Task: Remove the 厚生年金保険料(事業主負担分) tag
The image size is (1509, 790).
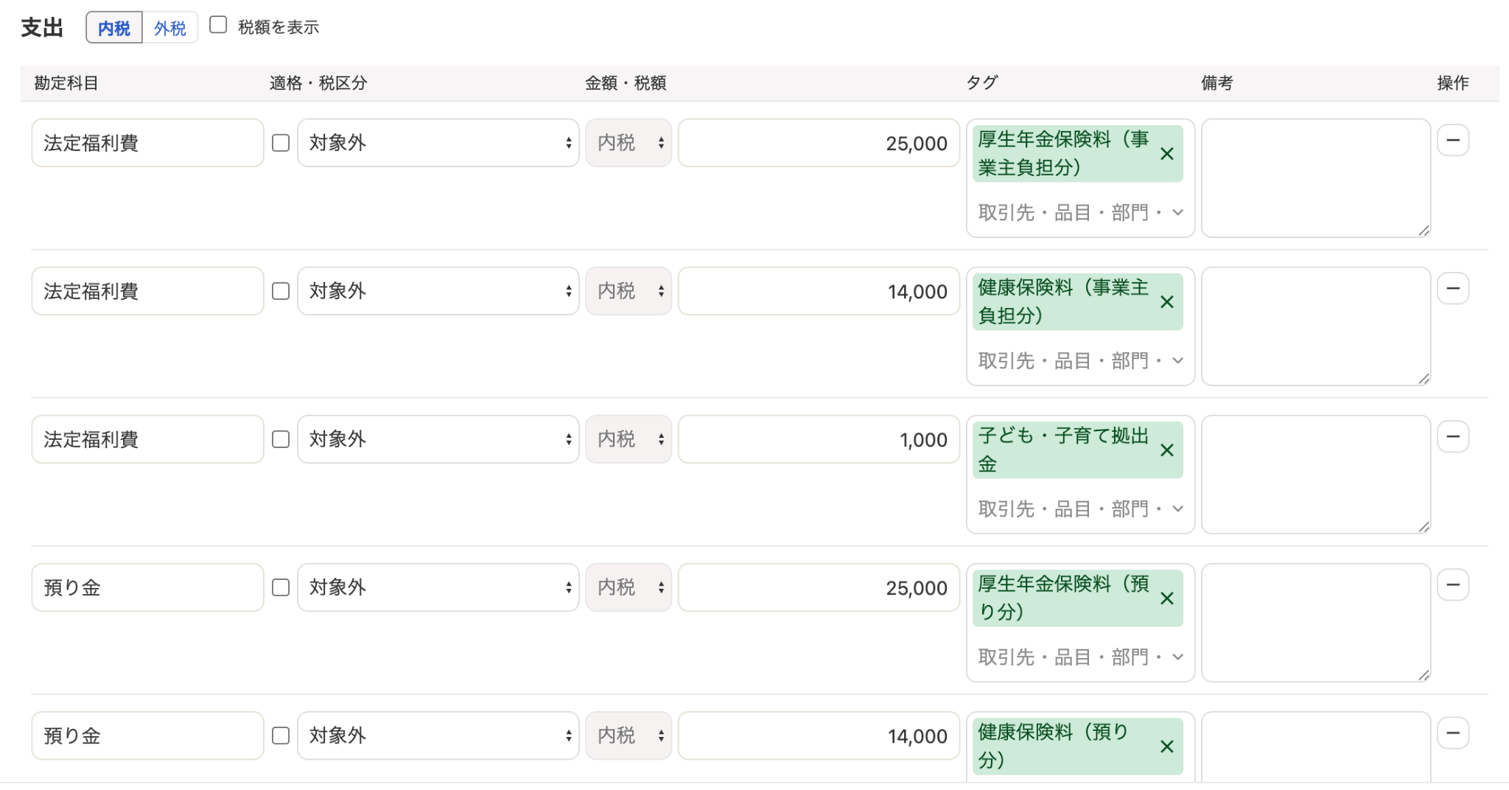Action: pos(1166,154)
